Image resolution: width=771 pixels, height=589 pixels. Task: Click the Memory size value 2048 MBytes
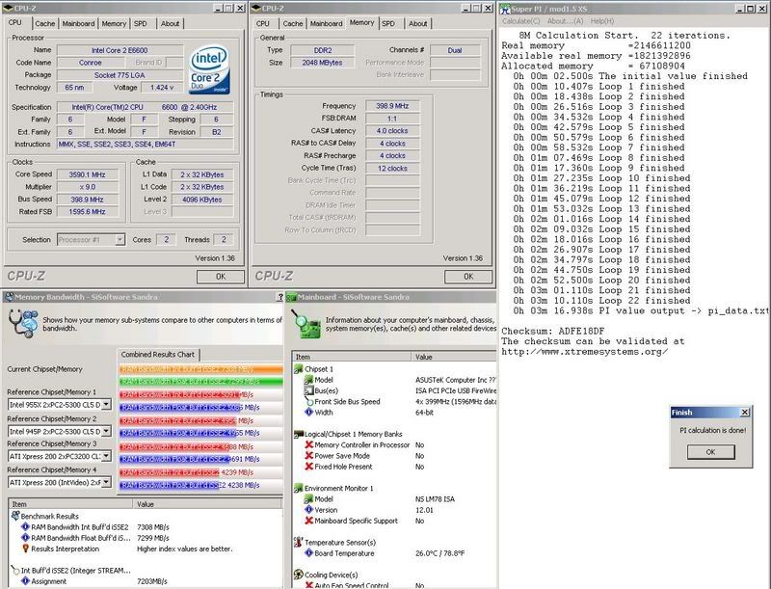(x=322, y=63)
